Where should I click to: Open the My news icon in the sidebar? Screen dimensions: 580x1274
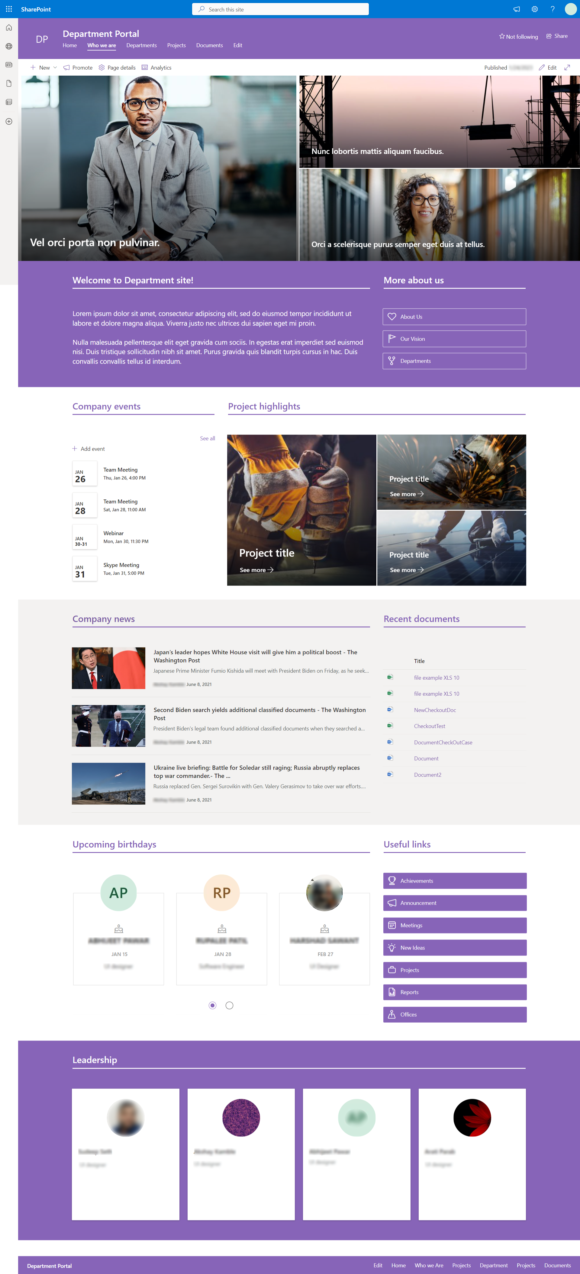click(x=9, y=65)
